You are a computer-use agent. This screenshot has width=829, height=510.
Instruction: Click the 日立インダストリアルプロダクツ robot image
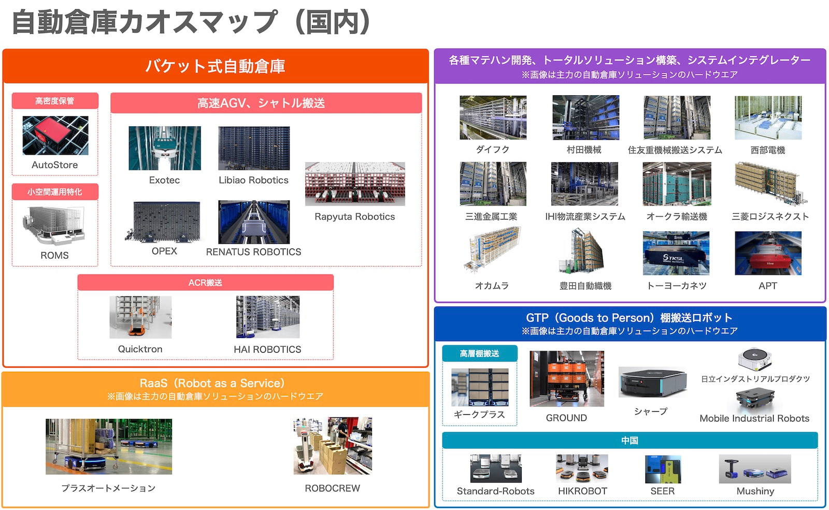[755, 359]
